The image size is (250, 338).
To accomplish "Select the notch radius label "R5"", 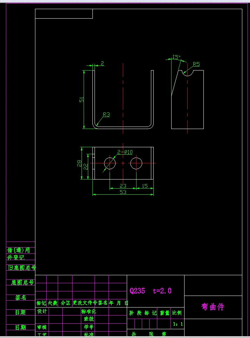I will pyautogui.click(x=196, y=64).
